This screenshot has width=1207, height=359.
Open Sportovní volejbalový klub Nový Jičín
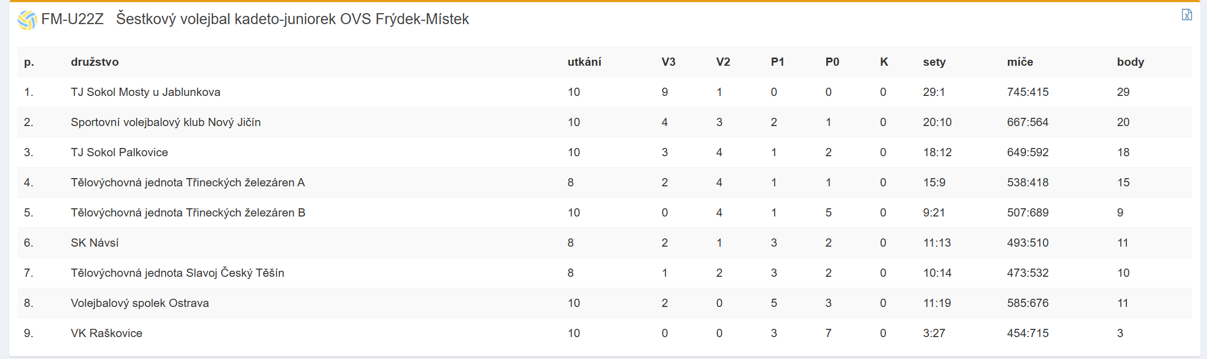click(166, 122)
